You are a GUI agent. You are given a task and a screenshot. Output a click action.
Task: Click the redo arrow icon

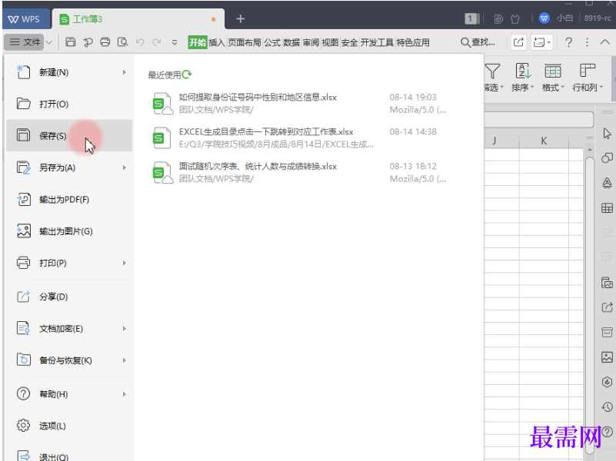(x=157, y=42)
